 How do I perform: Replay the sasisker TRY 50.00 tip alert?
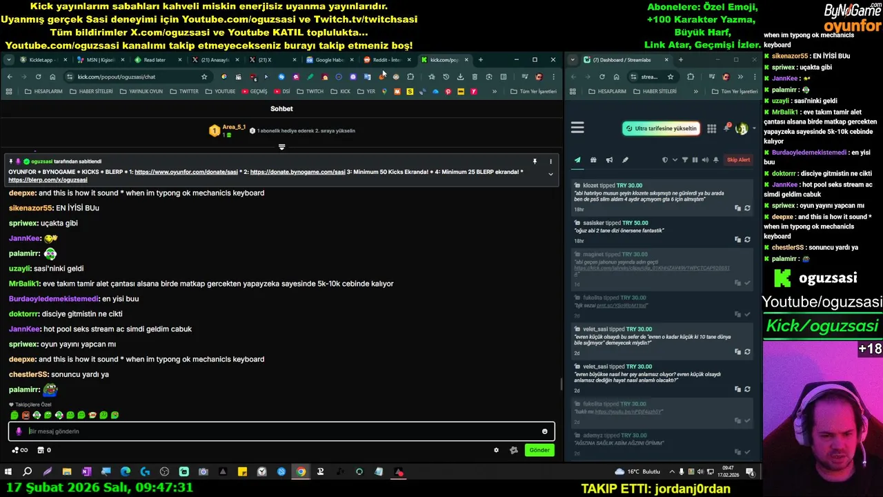[x=747, y=240]
